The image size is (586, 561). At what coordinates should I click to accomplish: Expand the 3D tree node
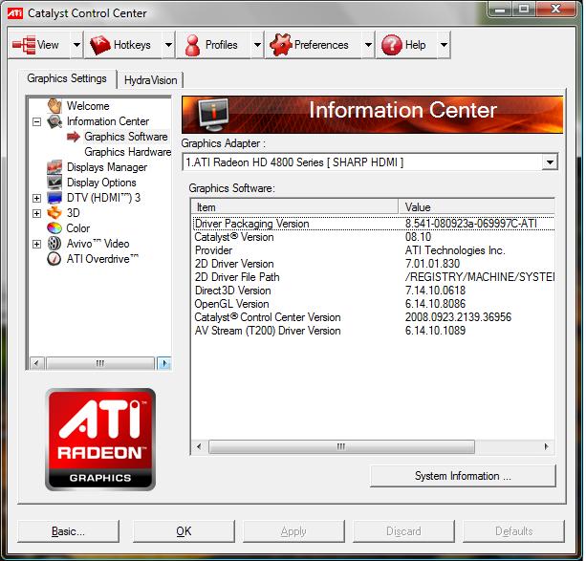point(36,213)
